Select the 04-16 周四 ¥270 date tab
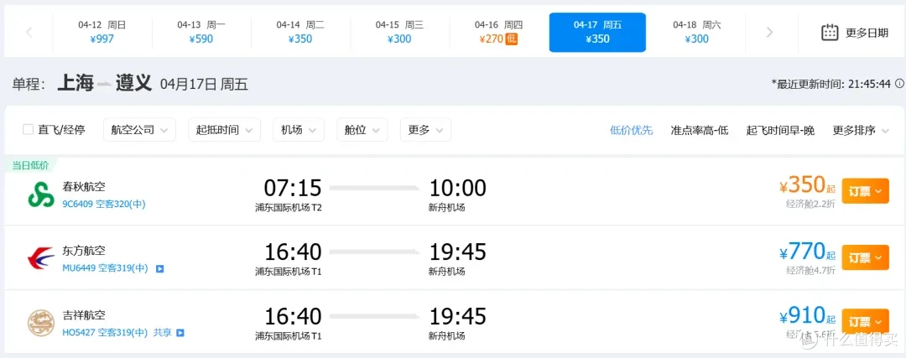This screenshot has height=358, width=906. pyautogui.click(x=498, y=33)
